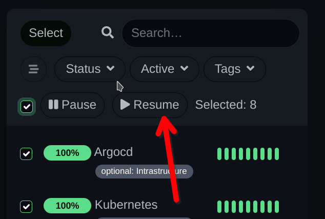The image size is (325, 219).
Task: Focus the Search input field
Action: coord(211,33)
